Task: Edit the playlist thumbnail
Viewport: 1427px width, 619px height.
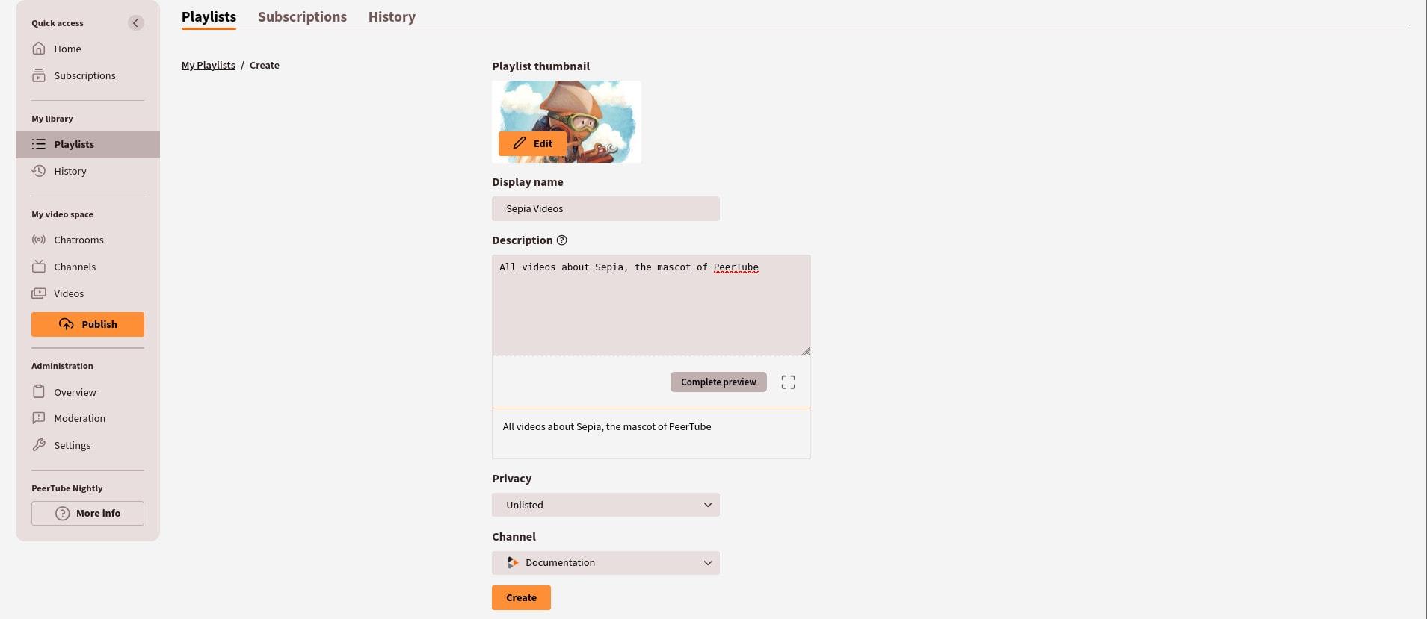Action: pos(532,143)
